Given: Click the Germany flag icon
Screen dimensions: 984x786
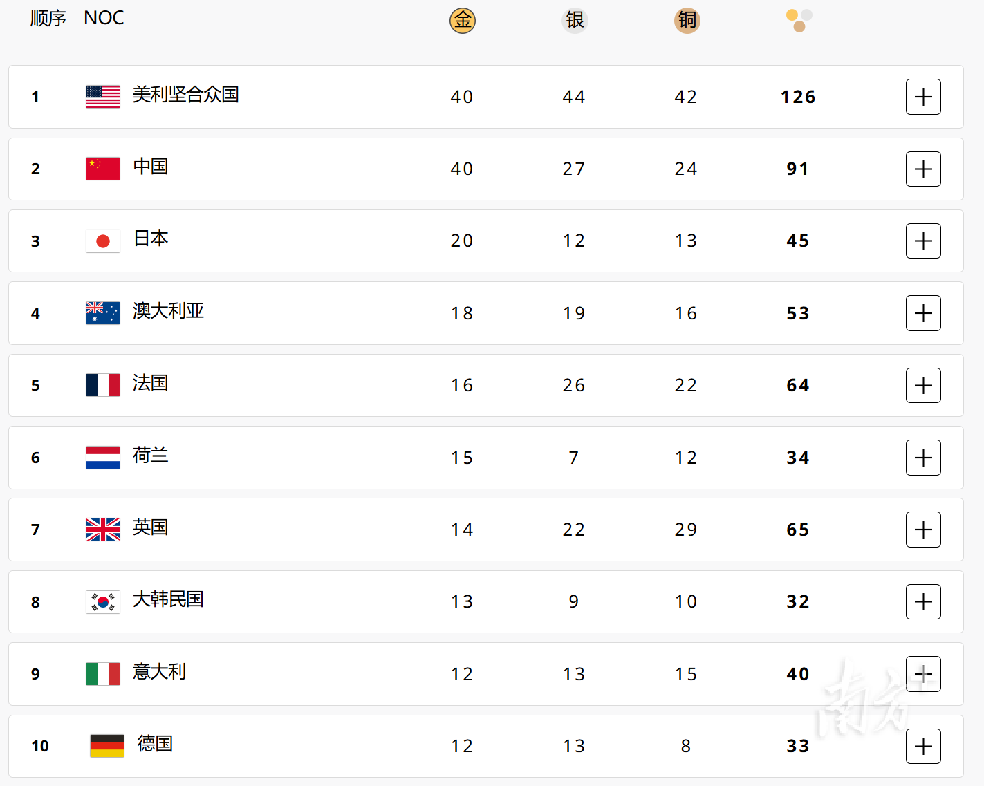Looking at the screenshot, I should [x=107, y=746].
